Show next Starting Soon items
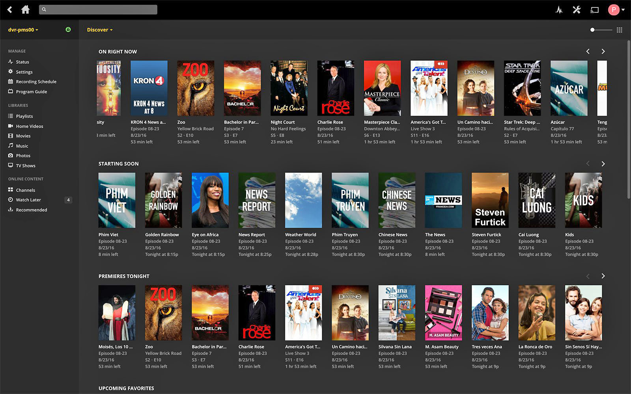The width and height of the screenshot is (631, 394). tap(603, 164)
